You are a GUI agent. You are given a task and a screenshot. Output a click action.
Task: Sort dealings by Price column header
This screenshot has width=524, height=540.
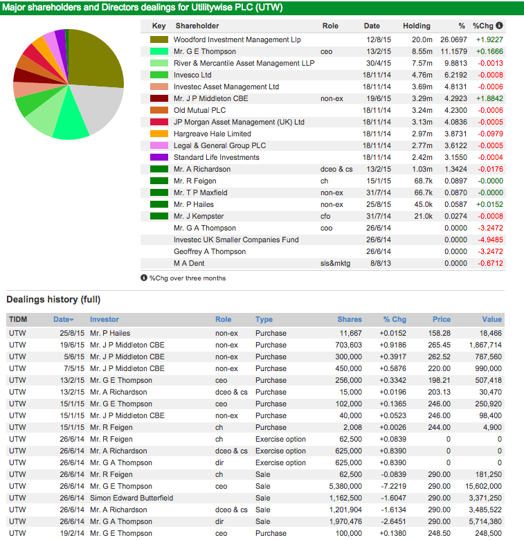click(442, 319)
